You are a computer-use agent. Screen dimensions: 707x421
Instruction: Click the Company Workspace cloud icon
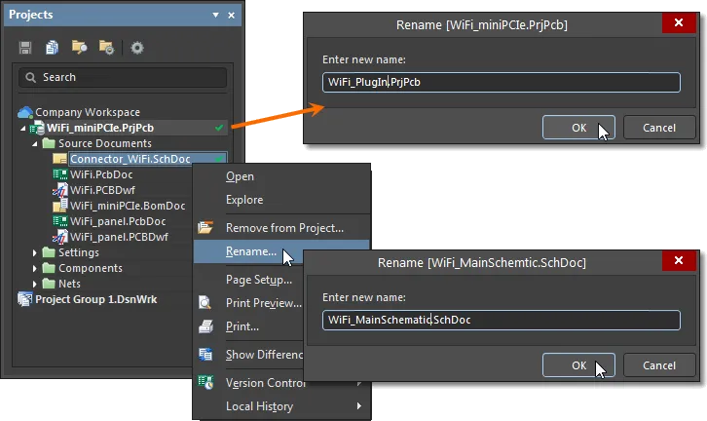point(25,112)
